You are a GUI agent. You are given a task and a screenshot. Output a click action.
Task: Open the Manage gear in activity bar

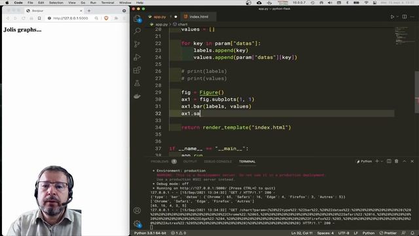point(137,224)
